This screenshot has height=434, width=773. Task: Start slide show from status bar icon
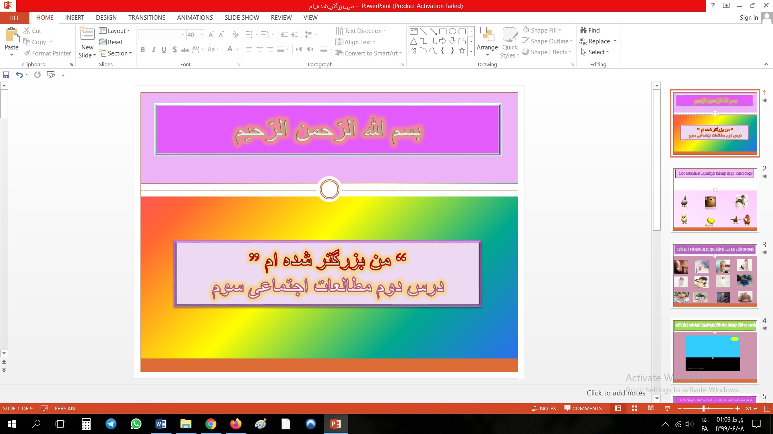667,408
